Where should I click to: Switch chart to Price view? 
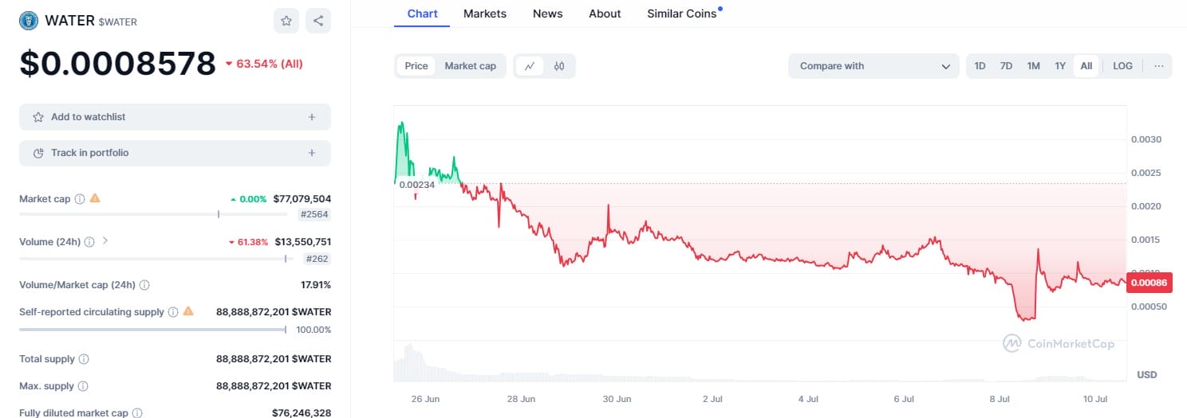click(x=416, y=66)
